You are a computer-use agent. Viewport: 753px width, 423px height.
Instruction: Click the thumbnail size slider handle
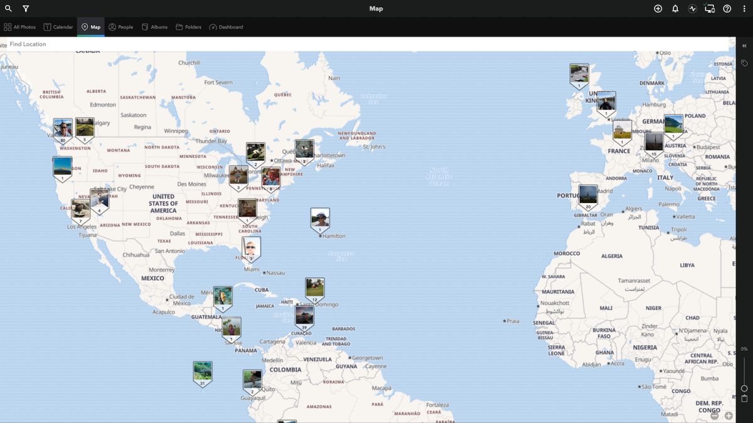point(744,389)
